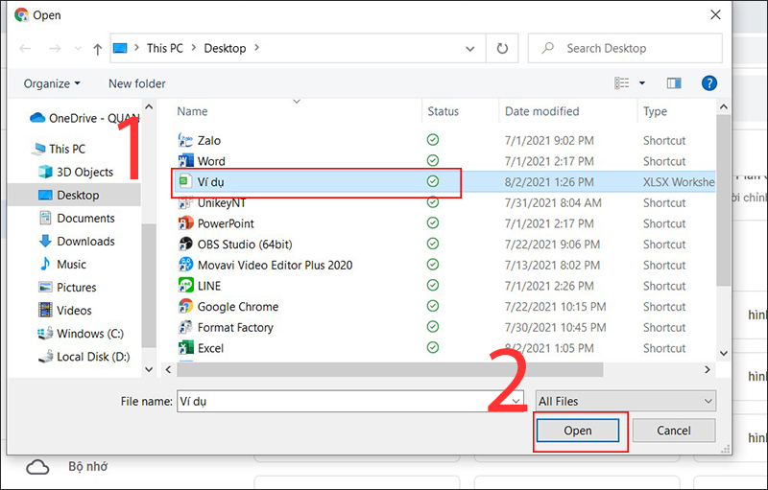Expand the view options dropdown arrow

tap(642, 83)
